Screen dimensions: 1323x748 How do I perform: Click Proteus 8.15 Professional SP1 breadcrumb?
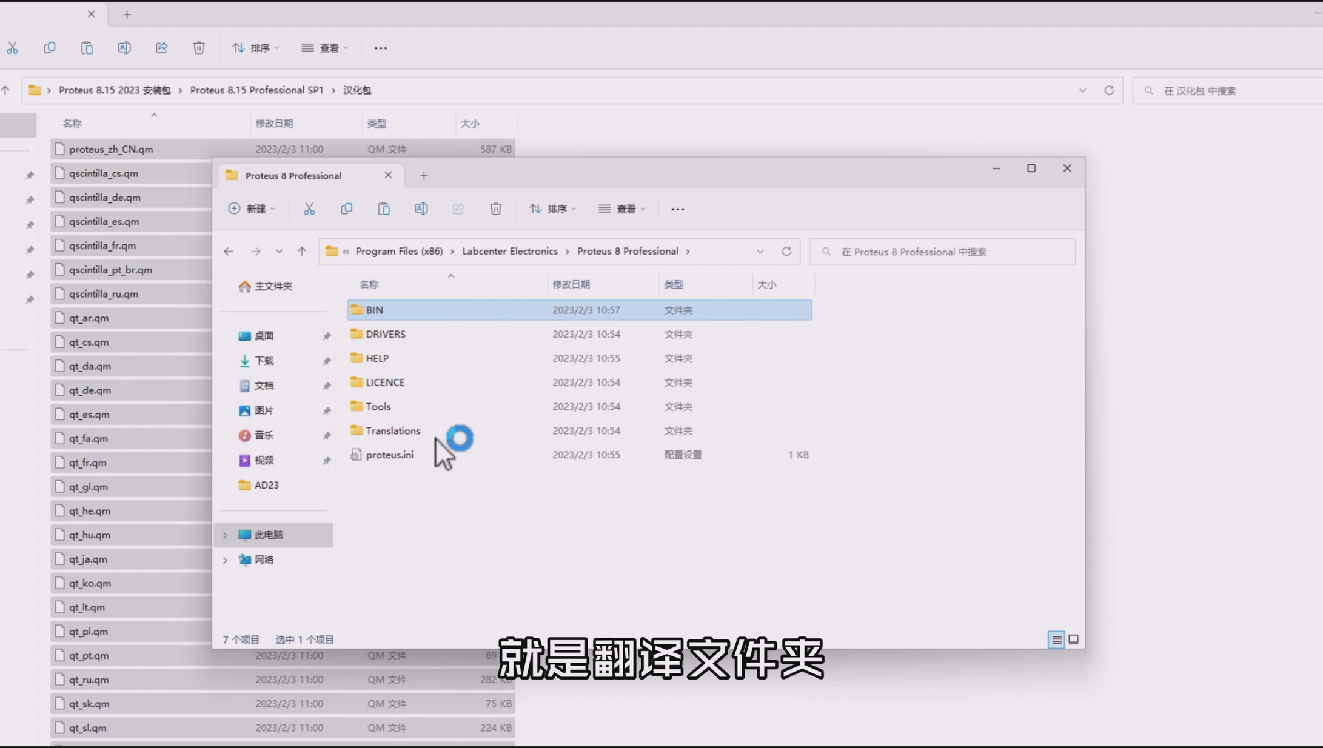pyautogui.click(x=257, y=90)
